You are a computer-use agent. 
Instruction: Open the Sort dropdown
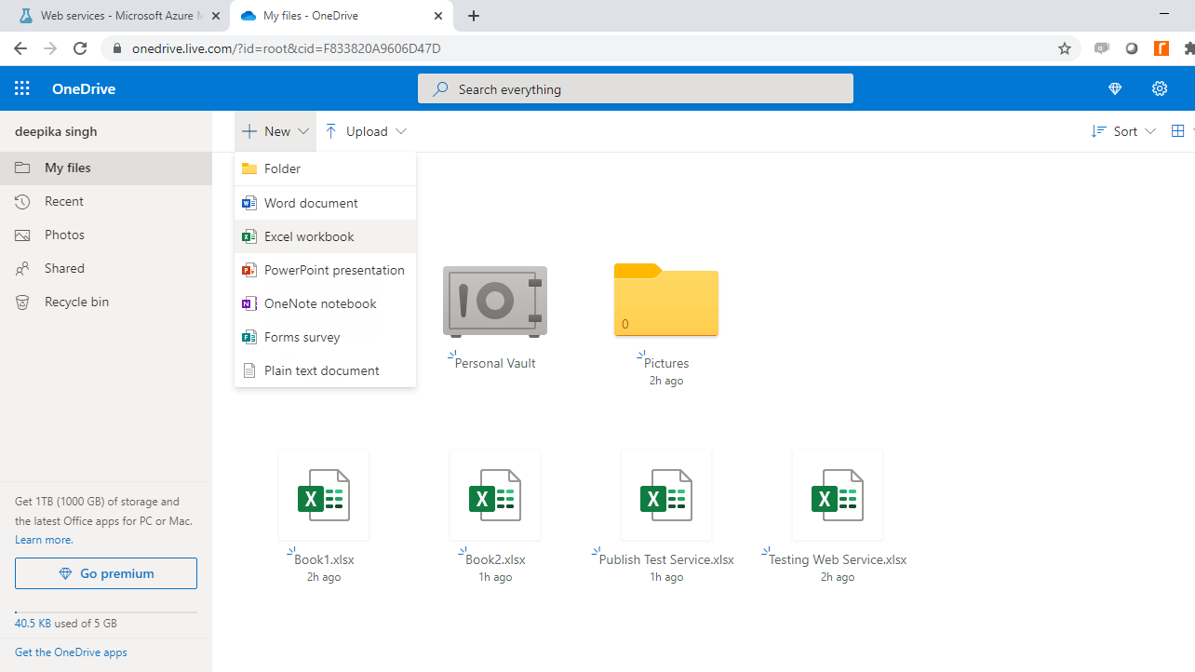pyautogui.click(x=1123, y=131)
